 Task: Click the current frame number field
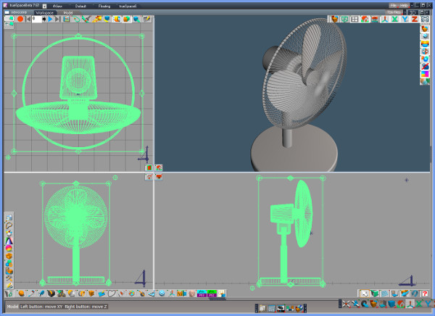click(x=37, y=19)
